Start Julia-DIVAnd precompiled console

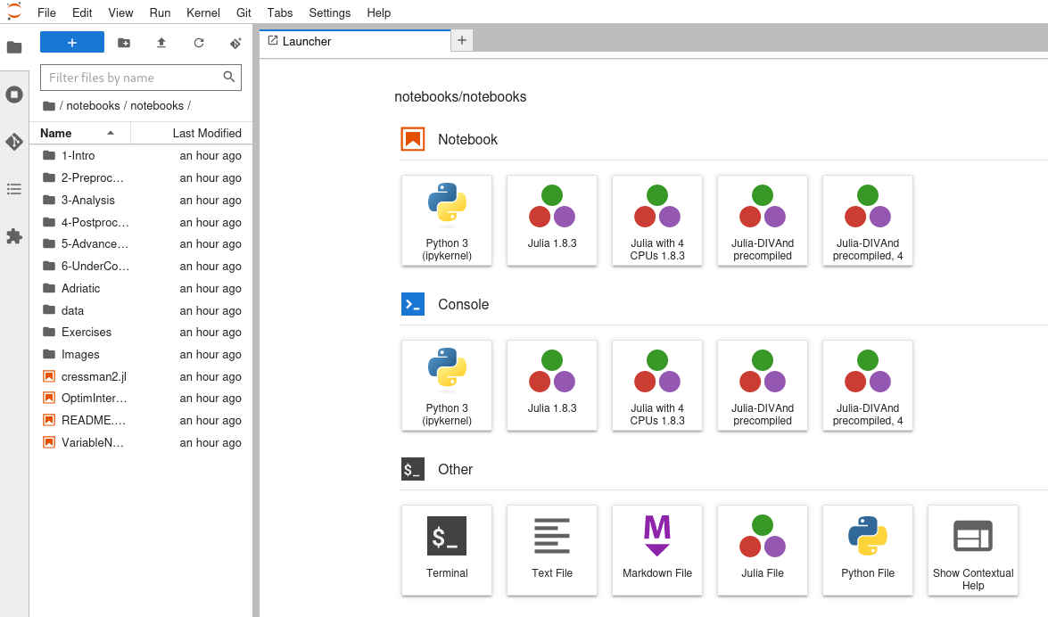[x=763, y=386]
